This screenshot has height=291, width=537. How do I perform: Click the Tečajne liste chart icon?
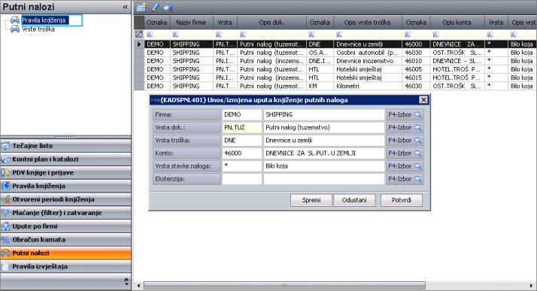pos(5,146)
